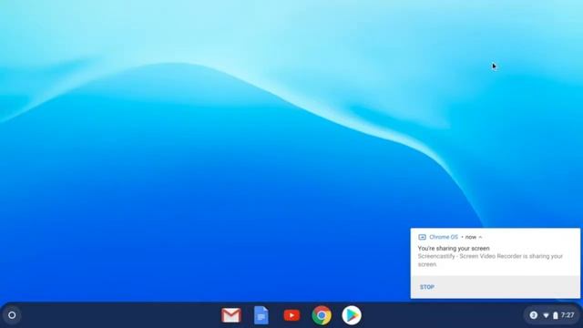583x328 pixels.
Task: Launch YouTube from the shelf
Action: coord(291,315)
